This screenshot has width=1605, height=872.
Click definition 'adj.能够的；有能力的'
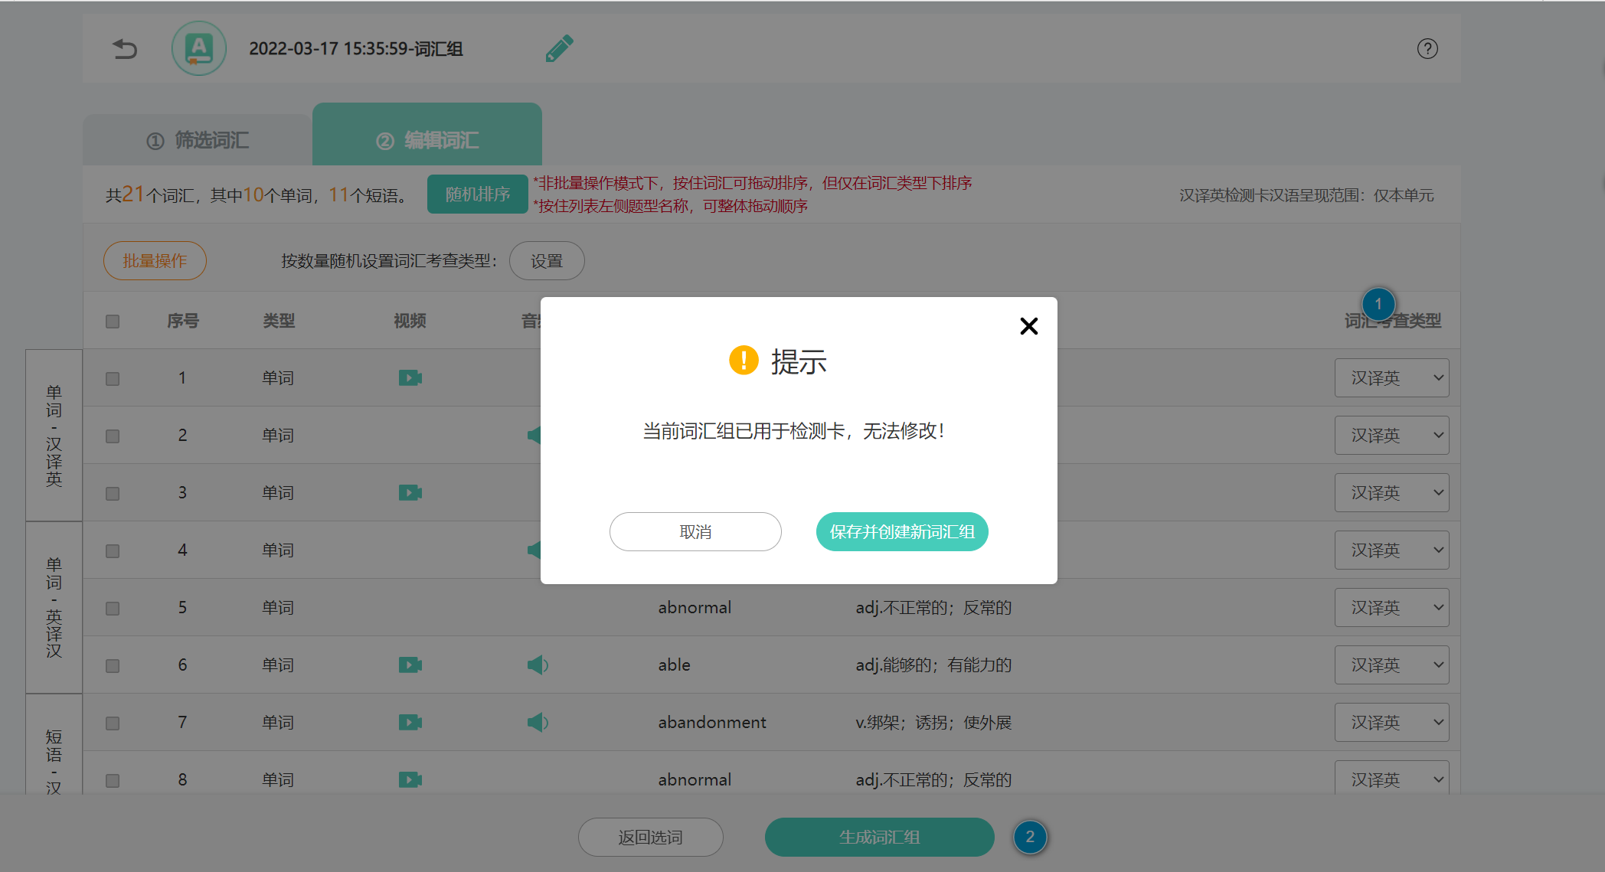(933, 665)
